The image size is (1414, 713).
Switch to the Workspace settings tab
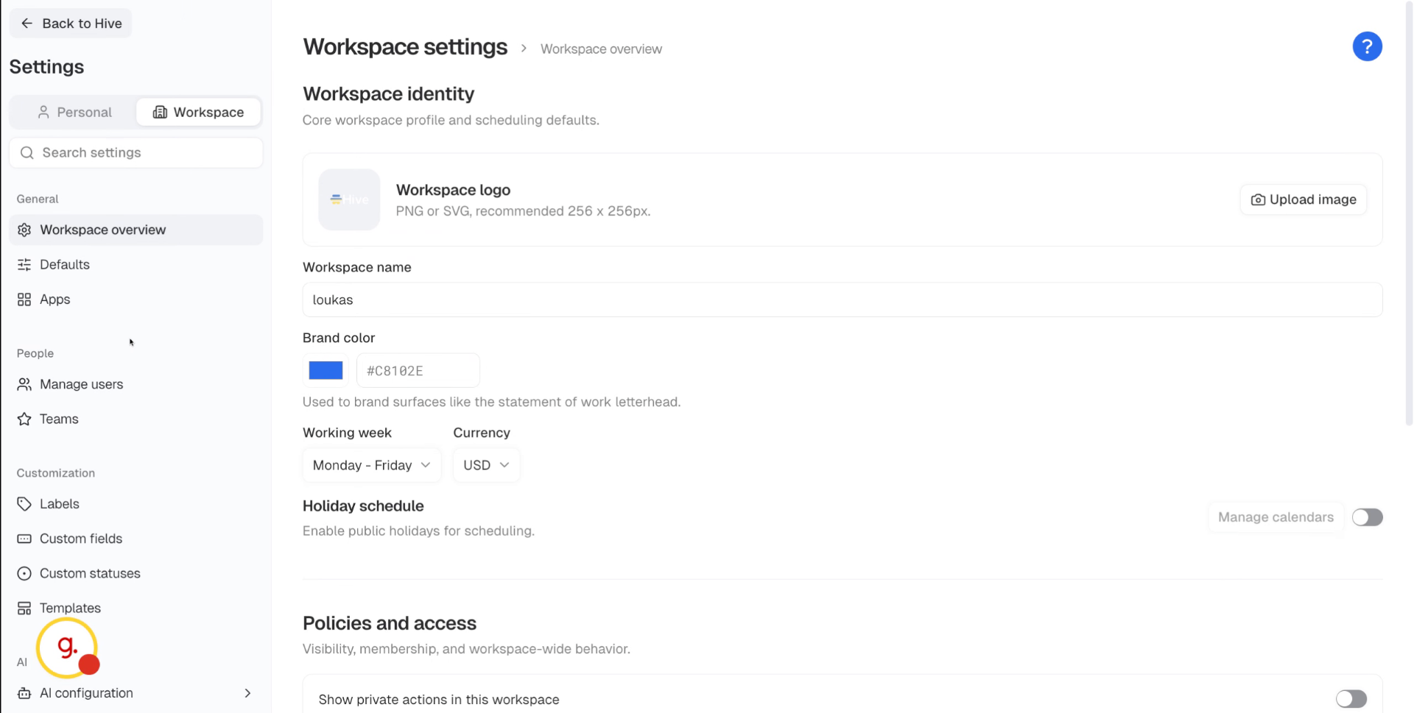coord(199,113)
